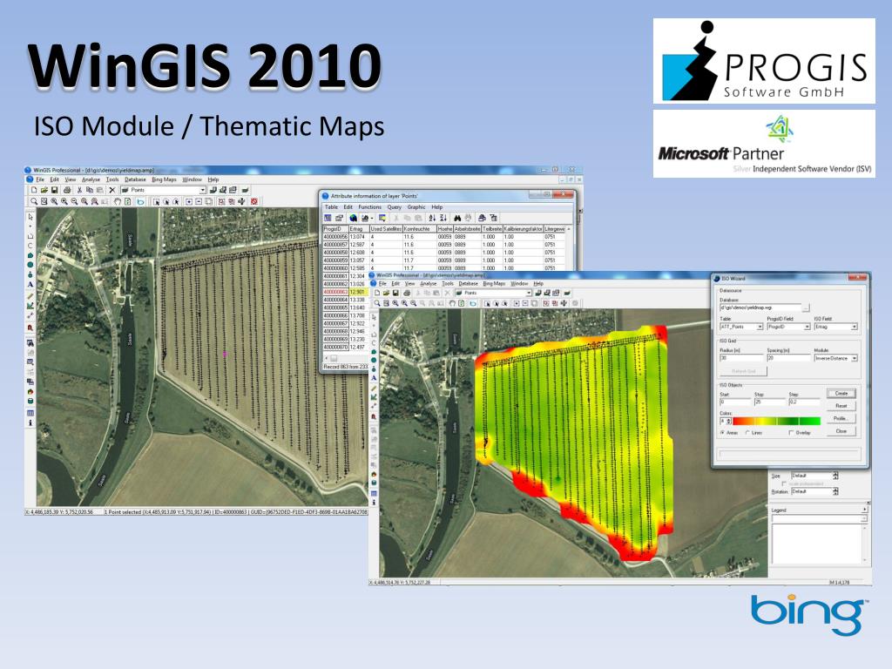Select the Areas radio button in ISO Wizard
The height and width of the screenshot is (669, 892).
pos(722,432)
